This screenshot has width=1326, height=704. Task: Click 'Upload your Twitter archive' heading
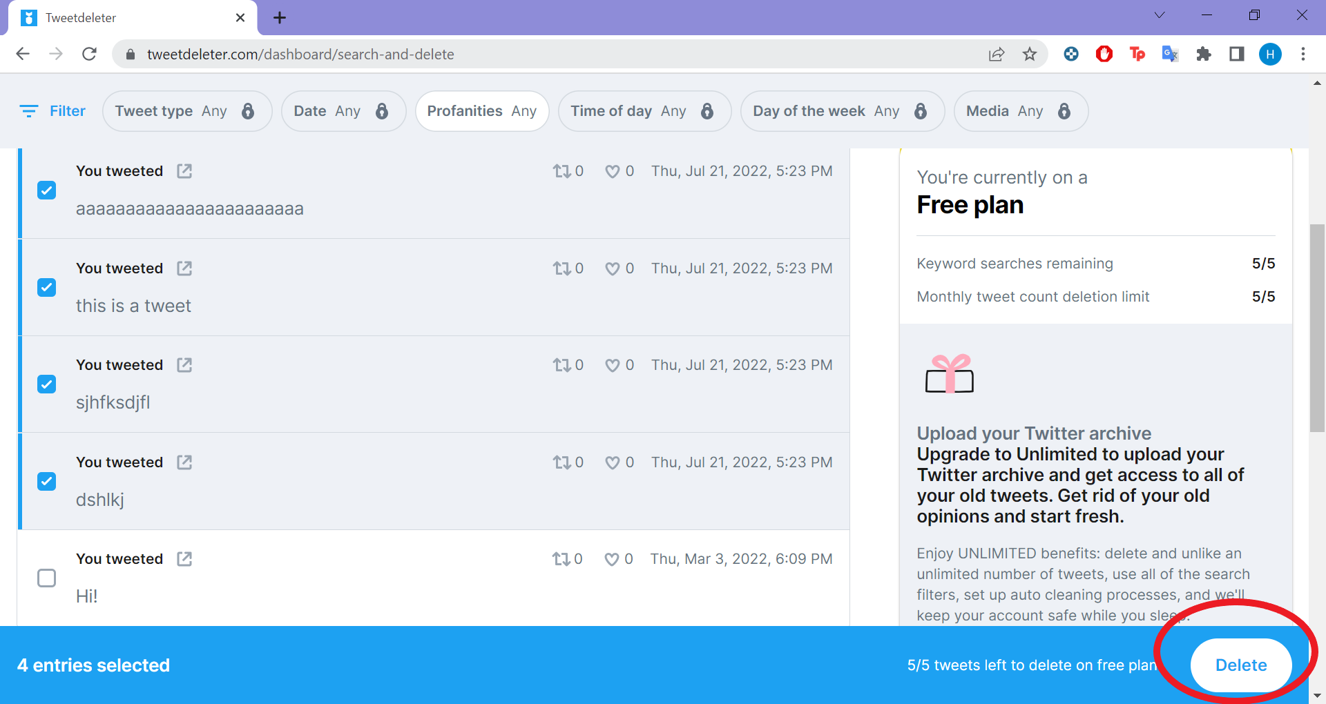click(1034, 433)
